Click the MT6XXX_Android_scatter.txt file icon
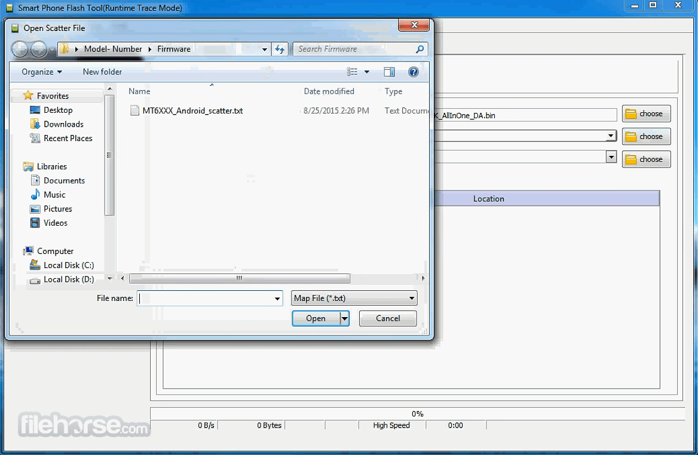This screenshot has height=455, width=698. pyautogui.click(x=134, y=110)
